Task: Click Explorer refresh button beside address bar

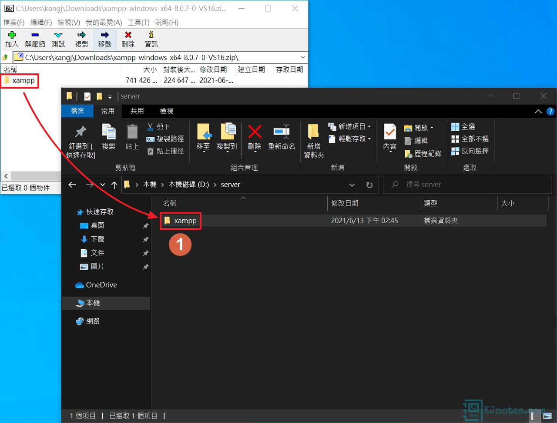Action: click(369, 185)
